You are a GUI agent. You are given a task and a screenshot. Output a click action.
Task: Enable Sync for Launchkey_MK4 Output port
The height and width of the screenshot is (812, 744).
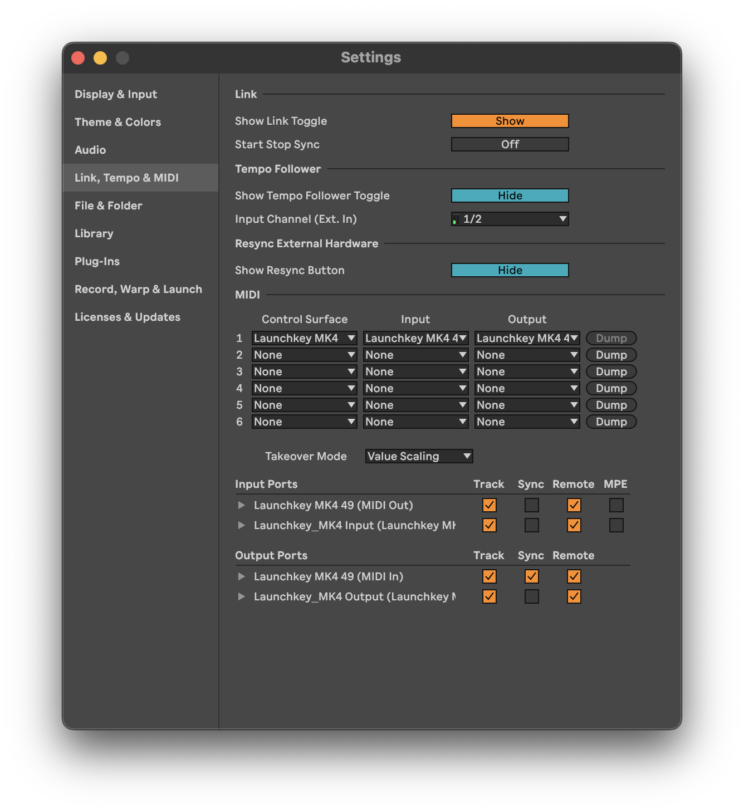click(532, 596)
